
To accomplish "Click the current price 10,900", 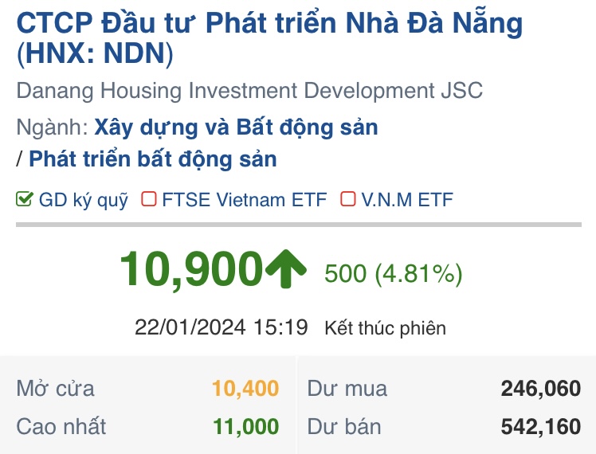I will point(191,269).
